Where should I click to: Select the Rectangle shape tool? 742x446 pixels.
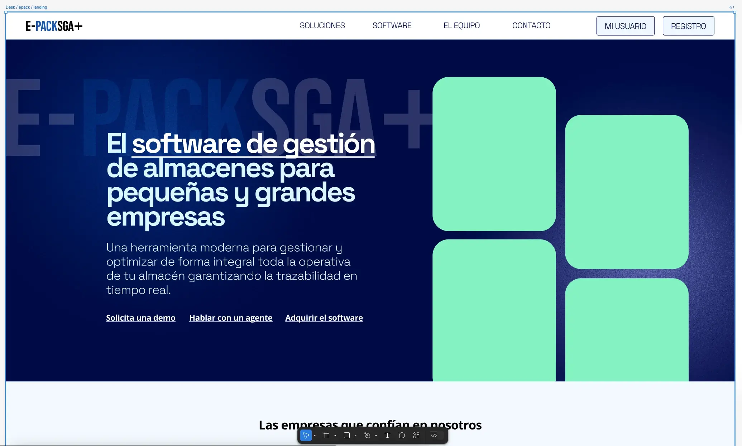pyautogui.click(x=346, y=435)
